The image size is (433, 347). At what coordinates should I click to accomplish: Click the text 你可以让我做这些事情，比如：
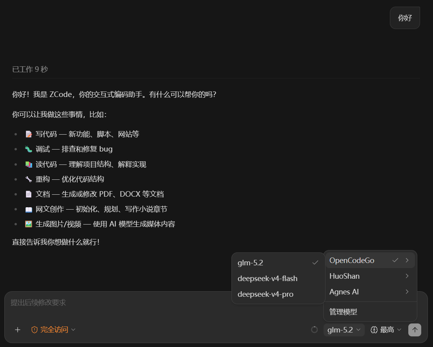(59, 114)
